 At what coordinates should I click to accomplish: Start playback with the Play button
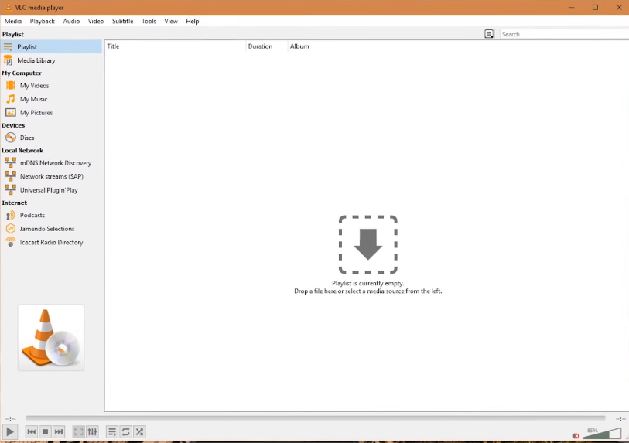pyautogui.click(x=10, y=431)
